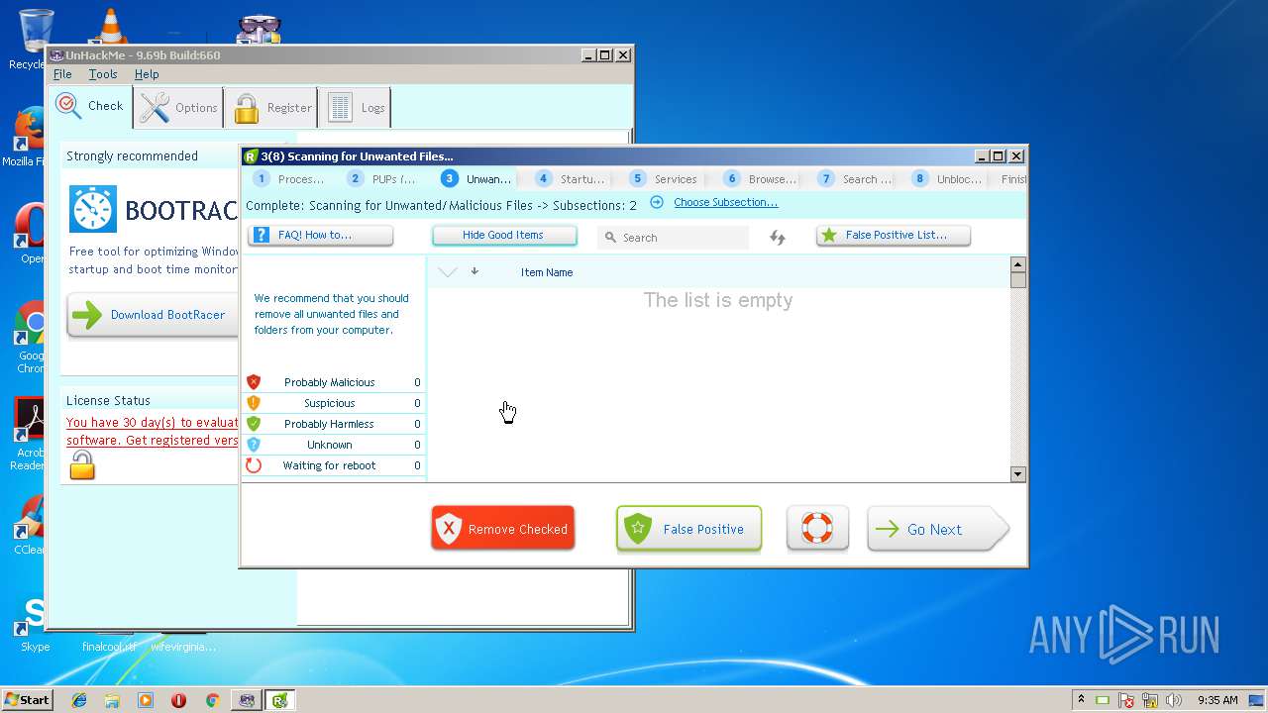Open the Register tab in UnHackMe
The image size is (1268, 713).
[271, 107]
